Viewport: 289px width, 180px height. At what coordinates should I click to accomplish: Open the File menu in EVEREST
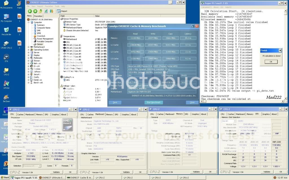pos(28,6)
